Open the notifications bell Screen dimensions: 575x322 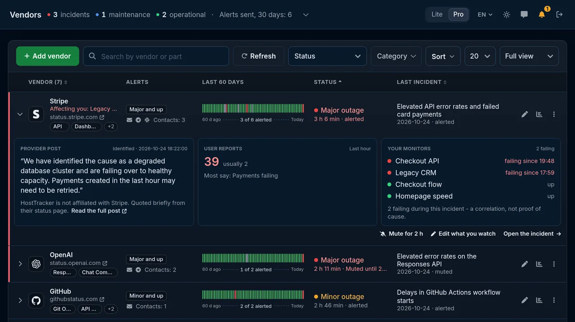tap(542, 14)
